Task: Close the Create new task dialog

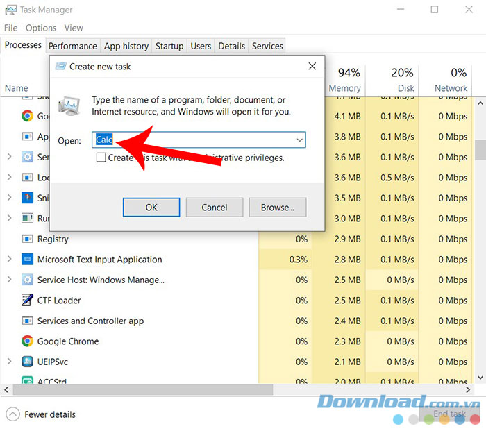Action: tap(312, 66)
